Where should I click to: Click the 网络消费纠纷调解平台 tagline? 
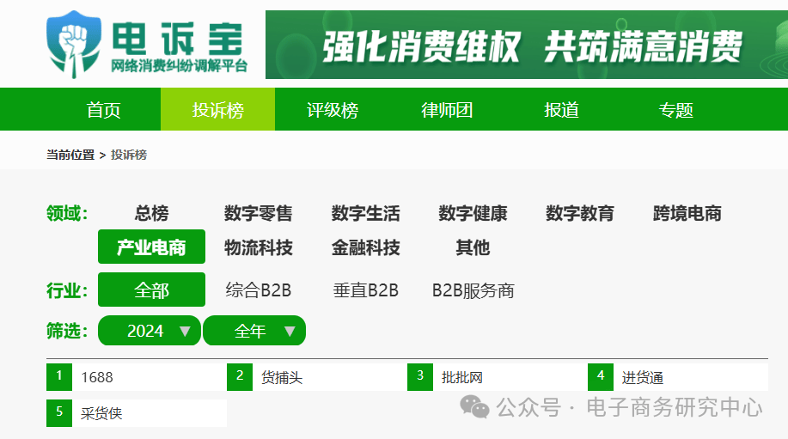(179, 66)
